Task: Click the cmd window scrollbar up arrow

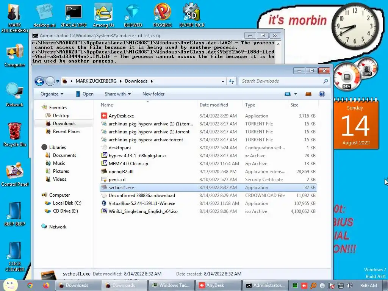Action: 278,44
